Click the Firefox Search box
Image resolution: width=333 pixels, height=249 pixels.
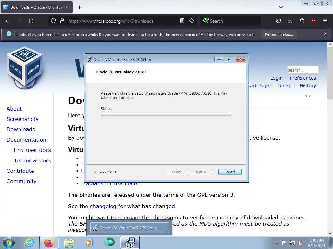click(231, 21)
